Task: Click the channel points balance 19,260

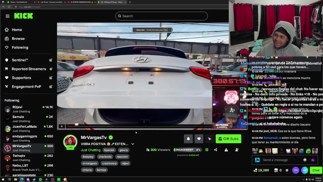Action: click(x=261, y=170)
